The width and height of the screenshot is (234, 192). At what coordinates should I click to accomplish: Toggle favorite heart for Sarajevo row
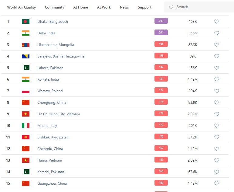coord(217,56)
